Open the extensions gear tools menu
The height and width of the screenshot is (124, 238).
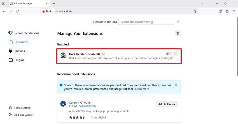coord(178,33)
